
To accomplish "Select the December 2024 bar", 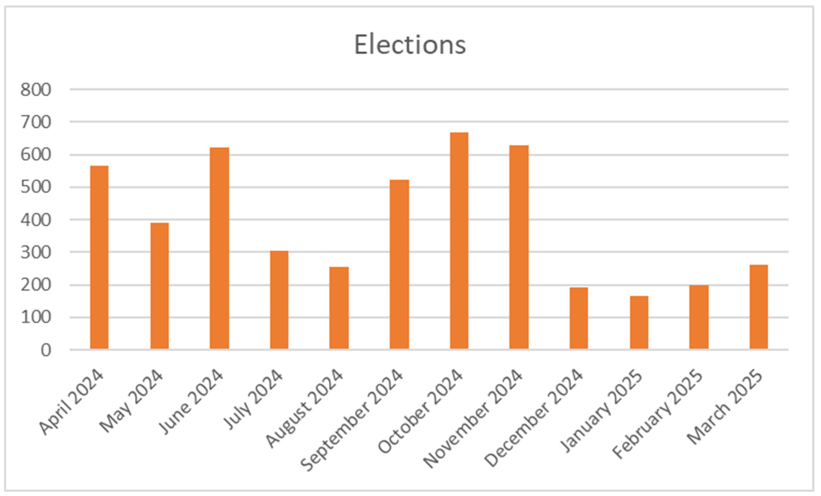I will (579, 318).
